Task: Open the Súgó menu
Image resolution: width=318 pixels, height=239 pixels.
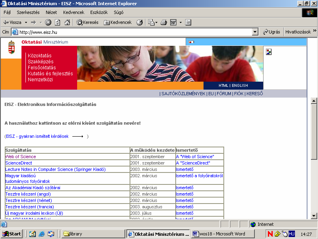Action: point(118,12)
